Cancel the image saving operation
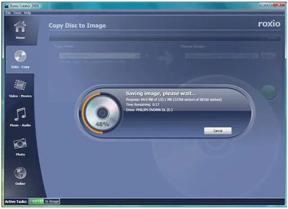 [218, 131]
